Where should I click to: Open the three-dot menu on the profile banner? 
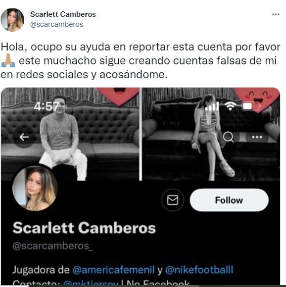257,137
